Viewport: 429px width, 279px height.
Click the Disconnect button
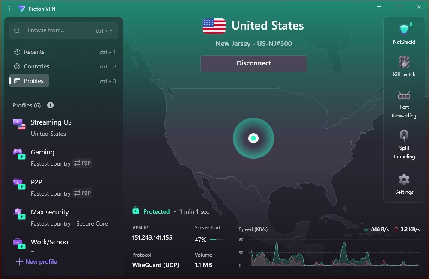pos(253,63)
